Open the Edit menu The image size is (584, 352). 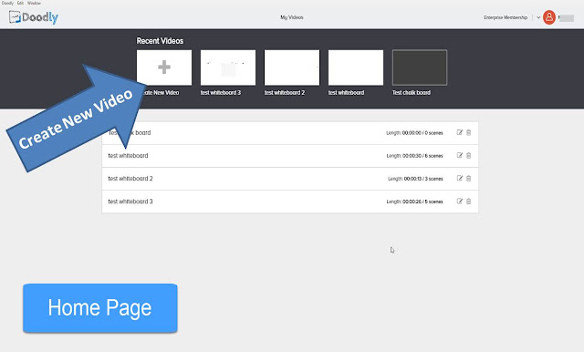click(x=20, y=3)
